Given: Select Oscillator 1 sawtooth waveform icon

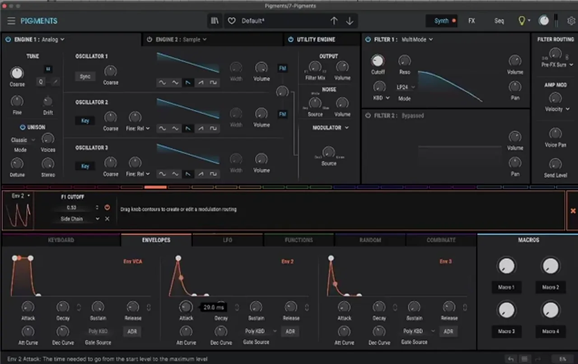Looking at the screenshot, I should pos(188,83).
